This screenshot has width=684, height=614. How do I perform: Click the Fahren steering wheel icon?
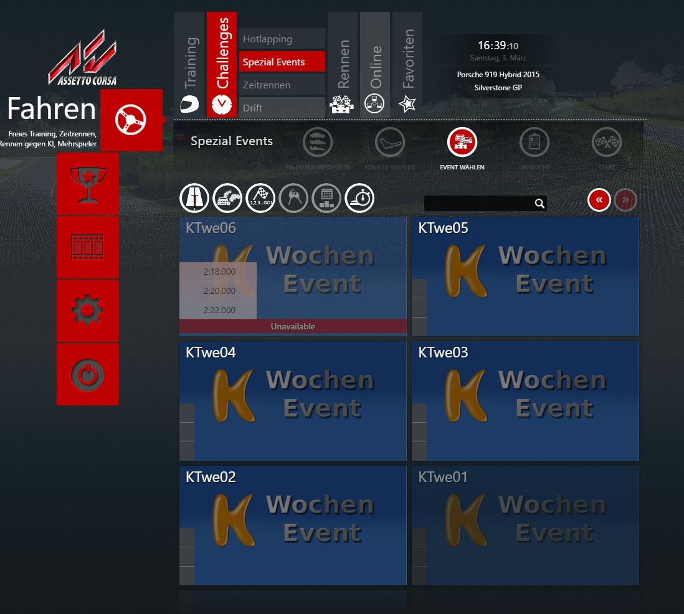tap(131, 120)
